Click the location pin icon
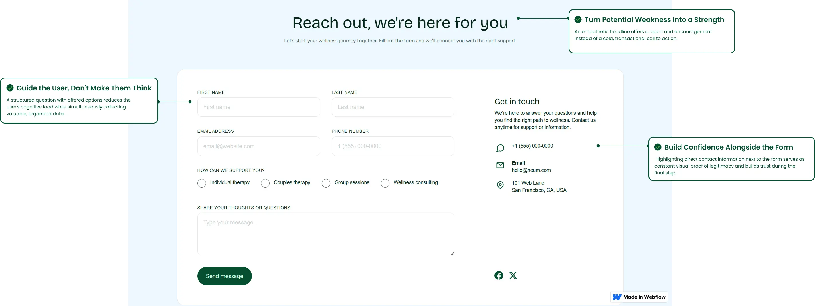This screenshot has height=306, width=815. (500, 185)
